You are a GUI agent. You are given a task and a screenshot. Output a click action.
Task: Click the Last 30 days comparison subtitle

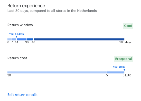(52, 11)
